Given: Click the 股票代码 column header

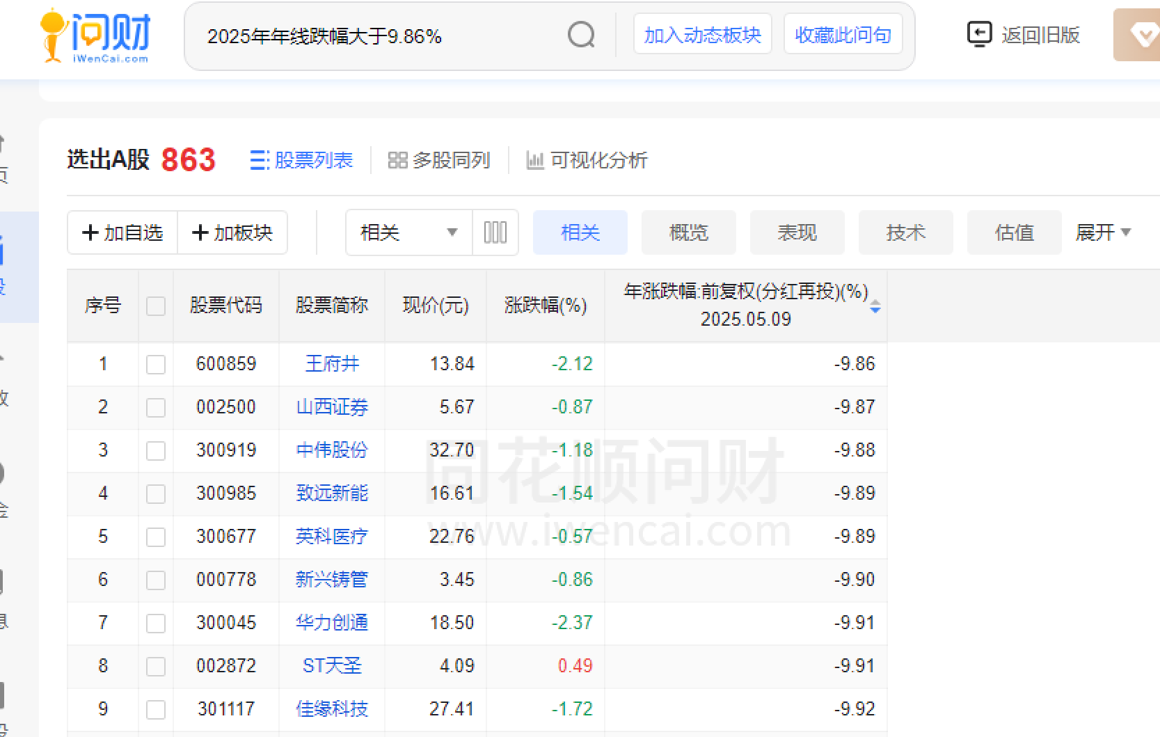Looking at the screenshot, I should [226, 305].
